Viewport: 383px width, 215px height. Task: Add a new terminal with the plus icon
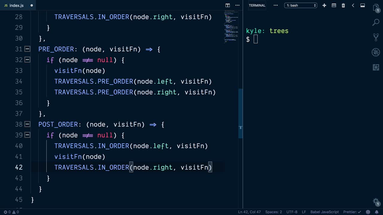[x=324, y=5]
